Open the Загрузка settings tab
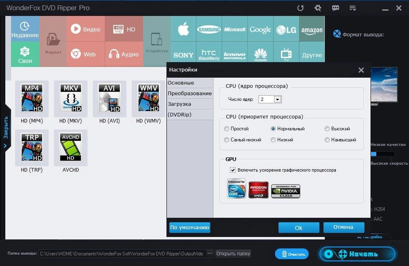This screenshot has width=409, height=266. tap(190, 104)
